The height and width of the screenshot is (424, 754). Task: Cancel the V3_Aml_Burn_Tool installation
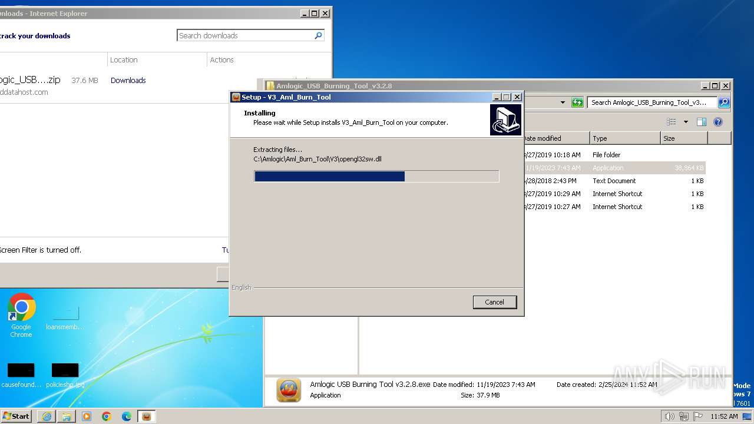[494, 302]
